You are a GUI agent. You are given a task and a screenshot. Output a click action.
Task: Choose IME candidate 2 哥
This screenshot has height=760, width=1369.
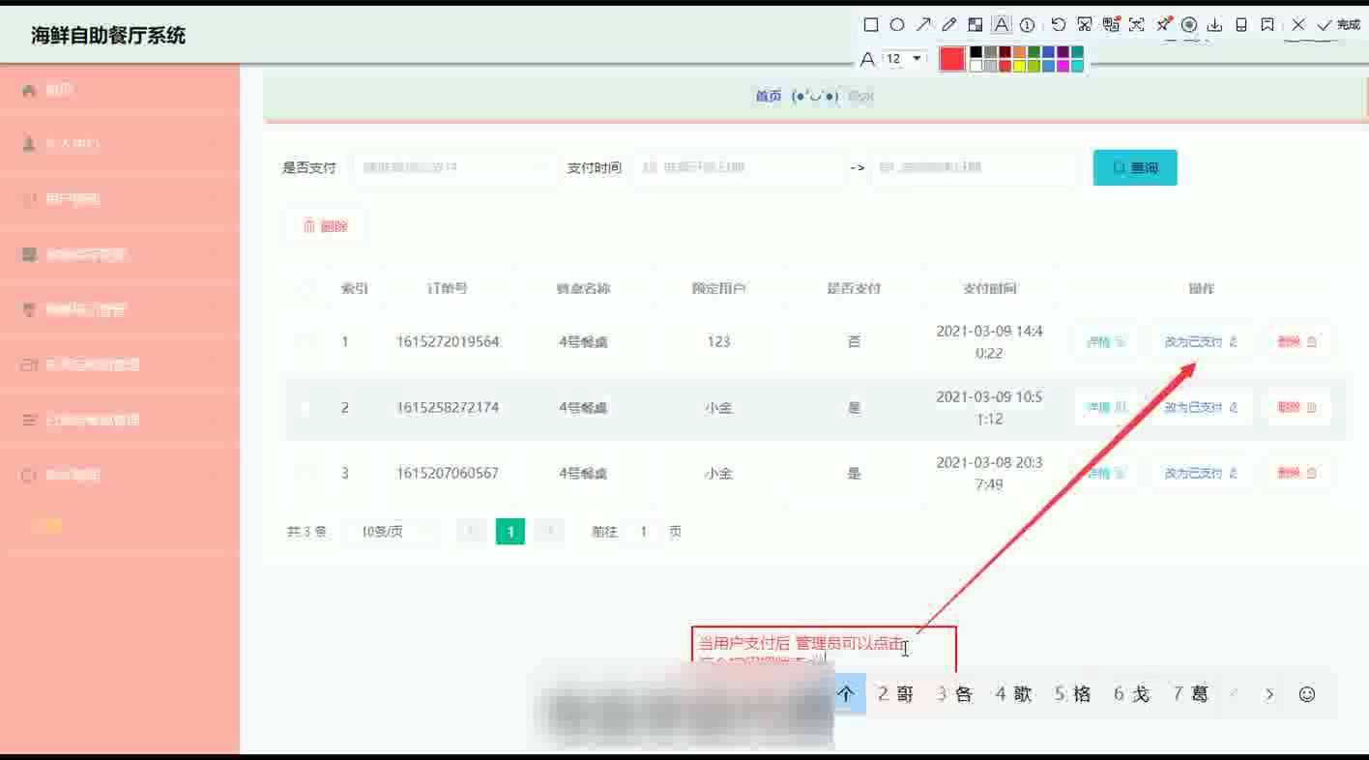coord(896,694)
